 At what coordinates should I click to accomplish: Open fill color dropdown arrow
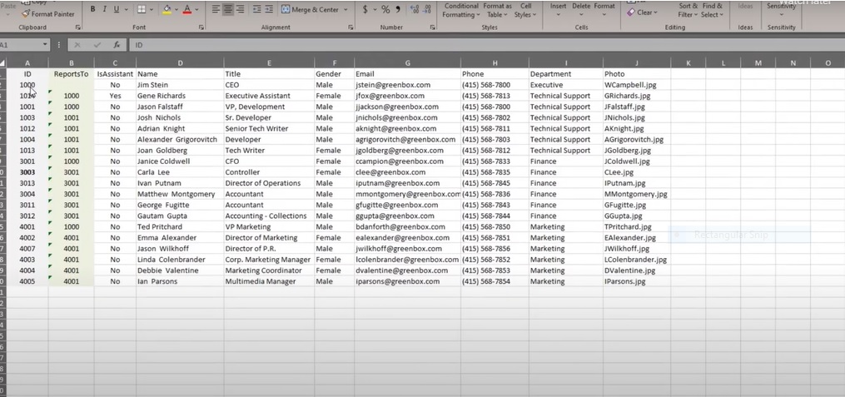point(176,9)
